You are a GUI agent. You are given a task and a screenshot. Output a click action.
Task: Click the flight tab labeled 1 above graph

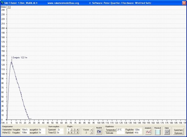(9, 7)
